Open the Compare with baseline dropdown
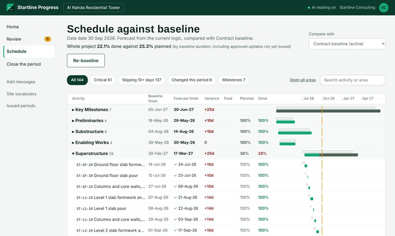395x236 pixels. click(x=347, y=44)
